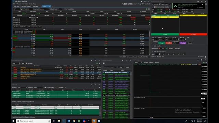Image resolution: width=219 pixels, height=123 pixels.
Task: Open OPEN/CLOSE Auto dropdown
Action: 176,43
